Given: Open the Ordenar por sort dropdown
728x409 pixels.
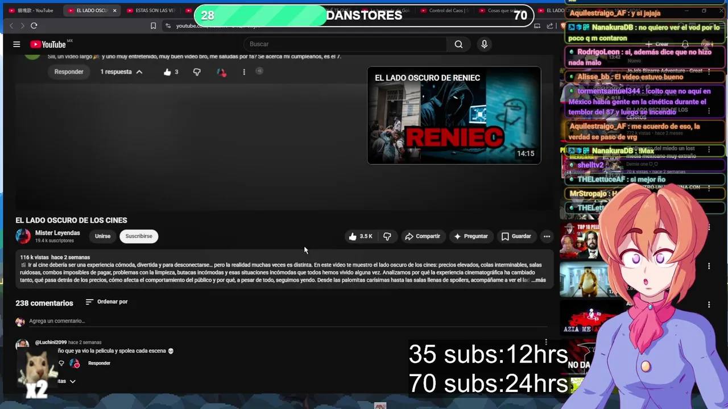Looking at the screenshot, I should tap(106, 302).
